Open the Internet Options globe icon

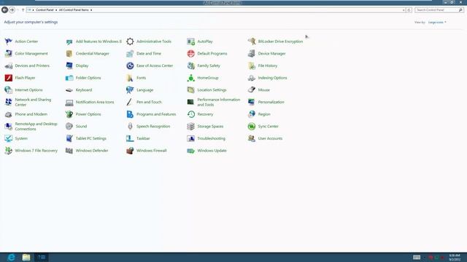click(8, 90)
